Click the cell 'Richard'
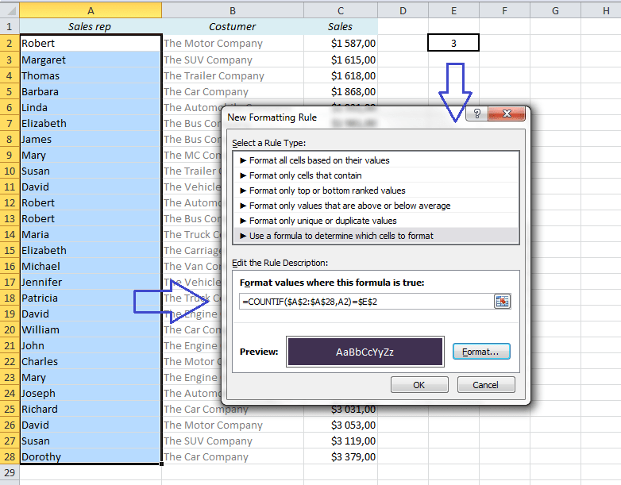The height and width of the screenshot is (485, 621). coord(91,409)
